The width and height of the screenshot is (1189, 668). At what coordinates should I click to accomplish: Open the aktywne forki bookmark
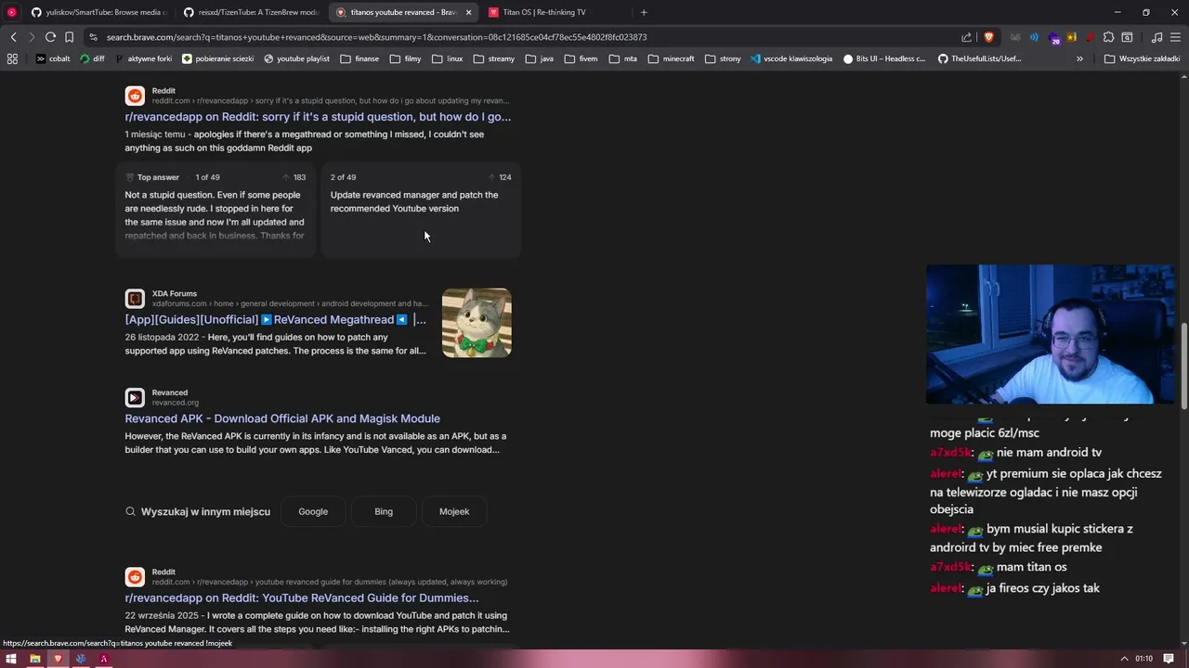pos(144,58)
